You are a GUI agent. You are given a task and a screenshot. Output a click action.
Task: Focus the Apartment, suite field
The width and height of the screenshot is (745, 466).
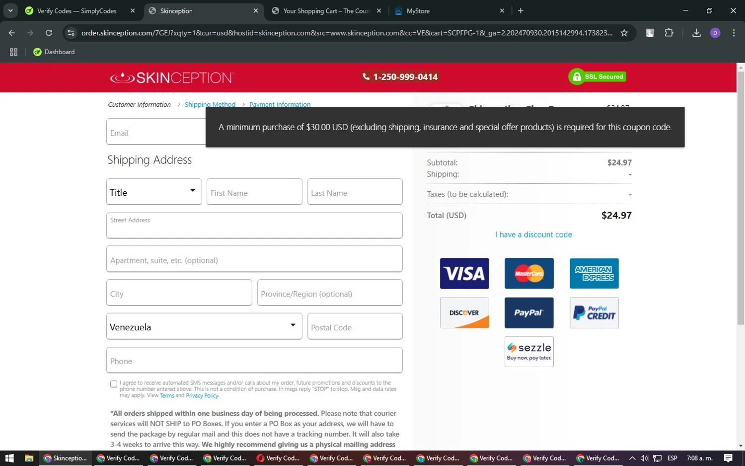pyautogui.click(x=254, y=259)
